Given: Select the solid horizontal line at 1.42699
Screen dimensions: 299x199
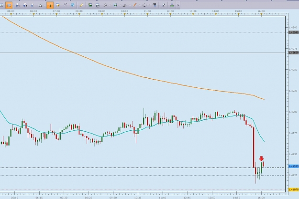Looking at the screenshot, I should click(x=143, y=52).
